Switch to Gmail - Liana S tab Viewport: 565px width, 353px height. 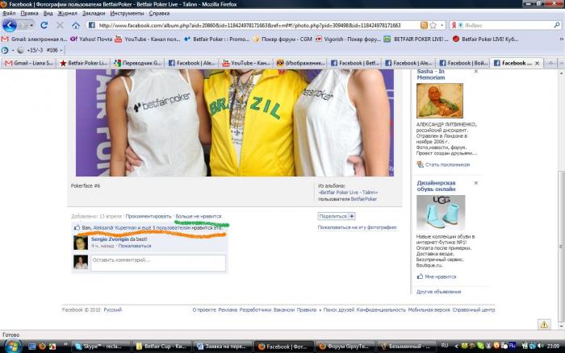click(29, 63)
